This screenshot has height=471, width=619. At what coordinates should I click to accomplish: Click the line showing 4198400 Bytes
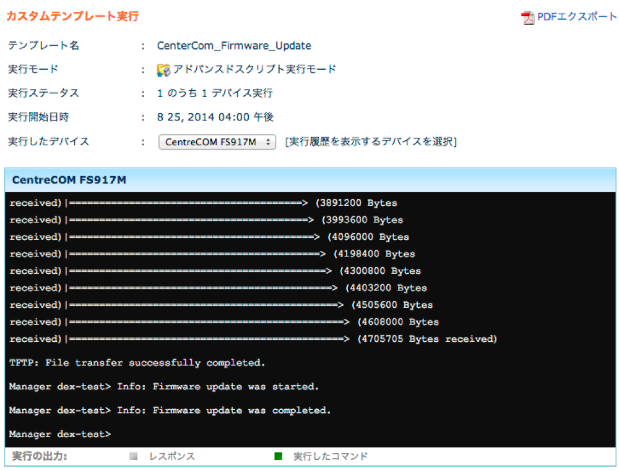[x=212, y=254]
